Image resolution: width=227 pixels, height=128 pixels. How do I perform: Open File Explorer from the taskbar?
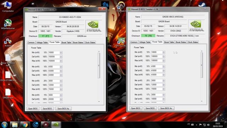coord(15,125)
